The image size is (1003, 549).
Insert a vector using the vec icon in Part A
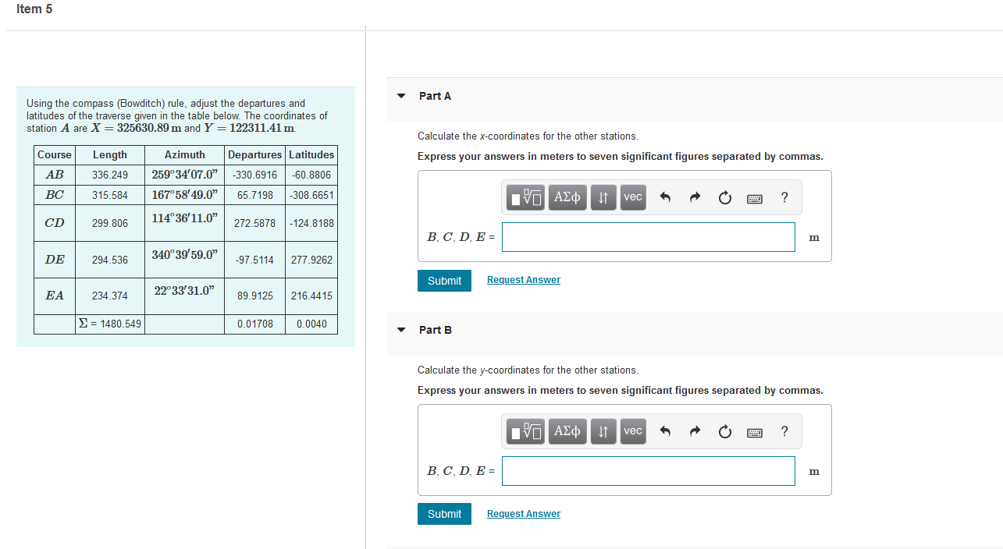[632, 197]
